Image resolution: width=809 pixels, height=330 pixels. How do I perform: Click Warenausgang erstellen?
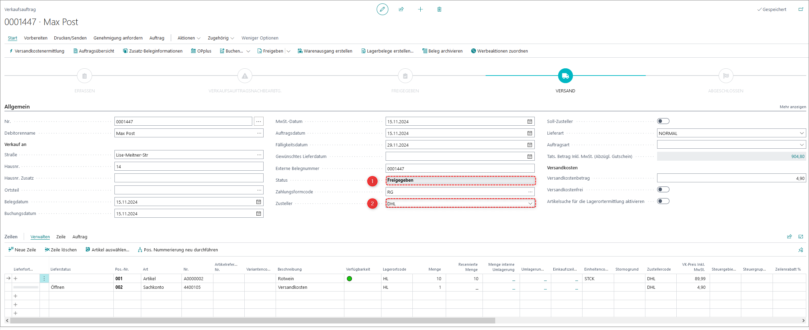pos(325,51)
